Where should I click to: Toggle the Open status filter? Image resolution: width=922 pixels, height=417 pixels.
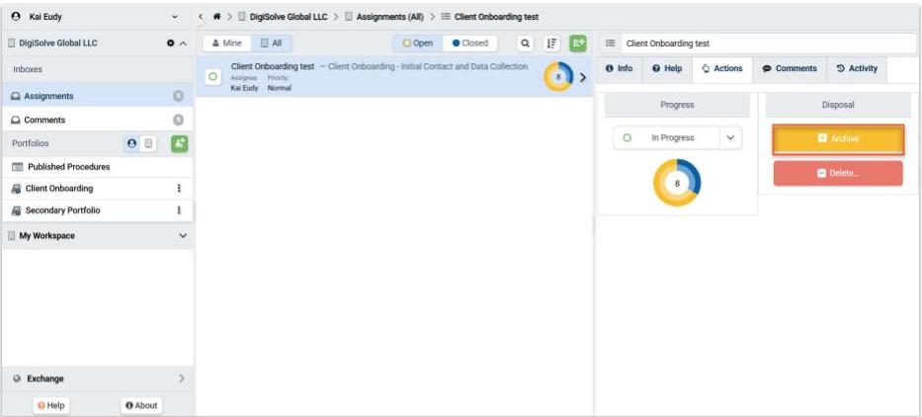[x=417, y=43]
